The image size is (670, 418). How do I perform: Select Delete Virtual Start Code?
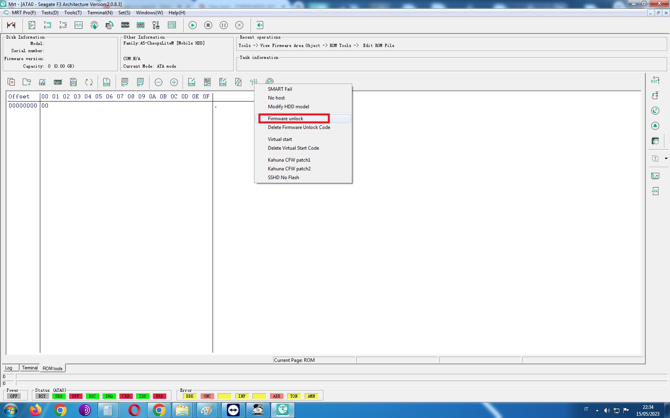(303, 148)
